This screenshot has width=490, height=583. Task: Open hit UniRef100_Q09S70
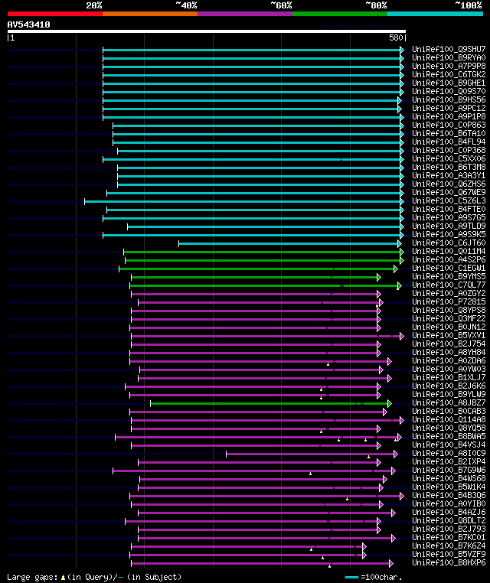click(449, 91)
